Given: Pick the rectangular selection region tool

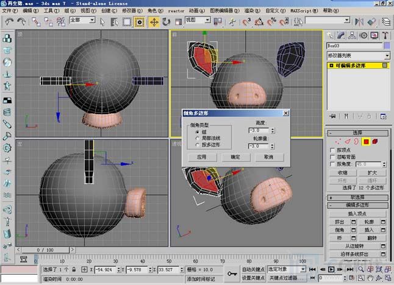Looking at the screenshot, I should click(x=127, y=22).
